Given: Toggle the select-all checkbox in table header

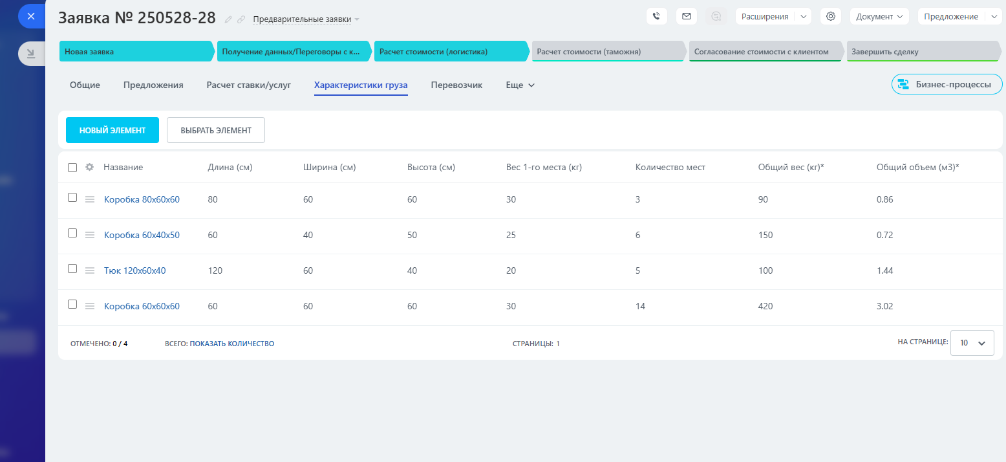Looking at the screenshot, I should (x=72, y=168).
